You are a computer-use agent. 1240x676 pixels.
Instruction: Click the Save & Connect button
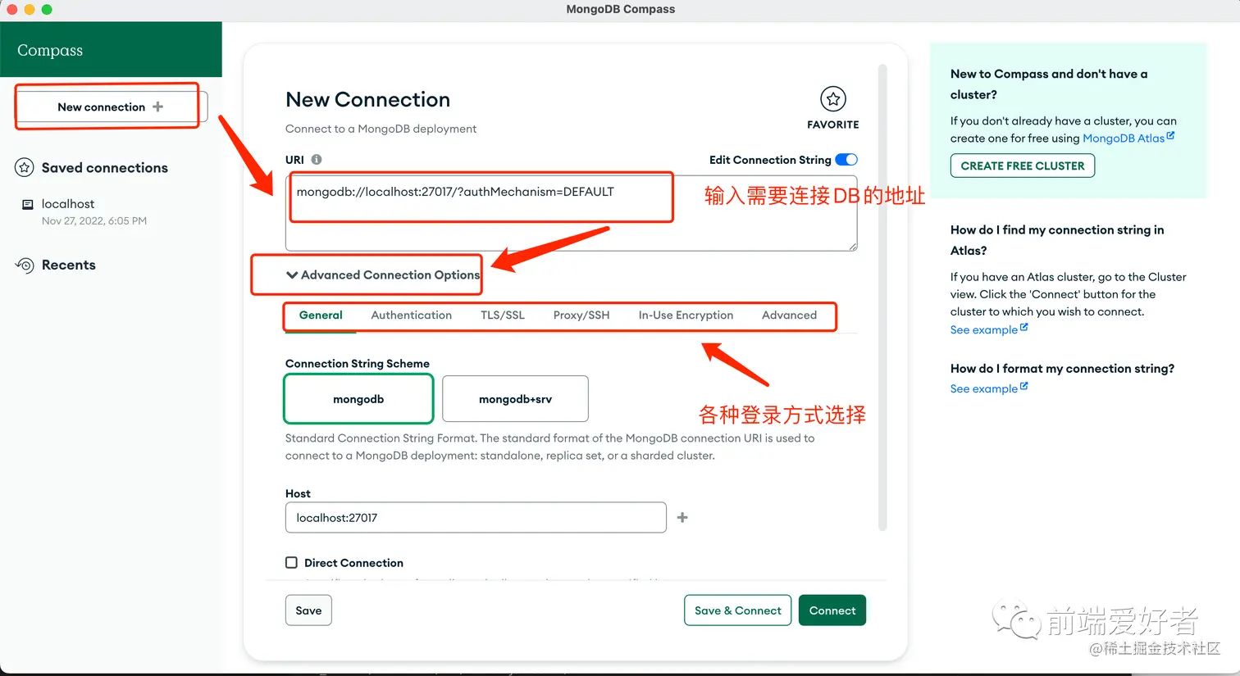point(737,610)
